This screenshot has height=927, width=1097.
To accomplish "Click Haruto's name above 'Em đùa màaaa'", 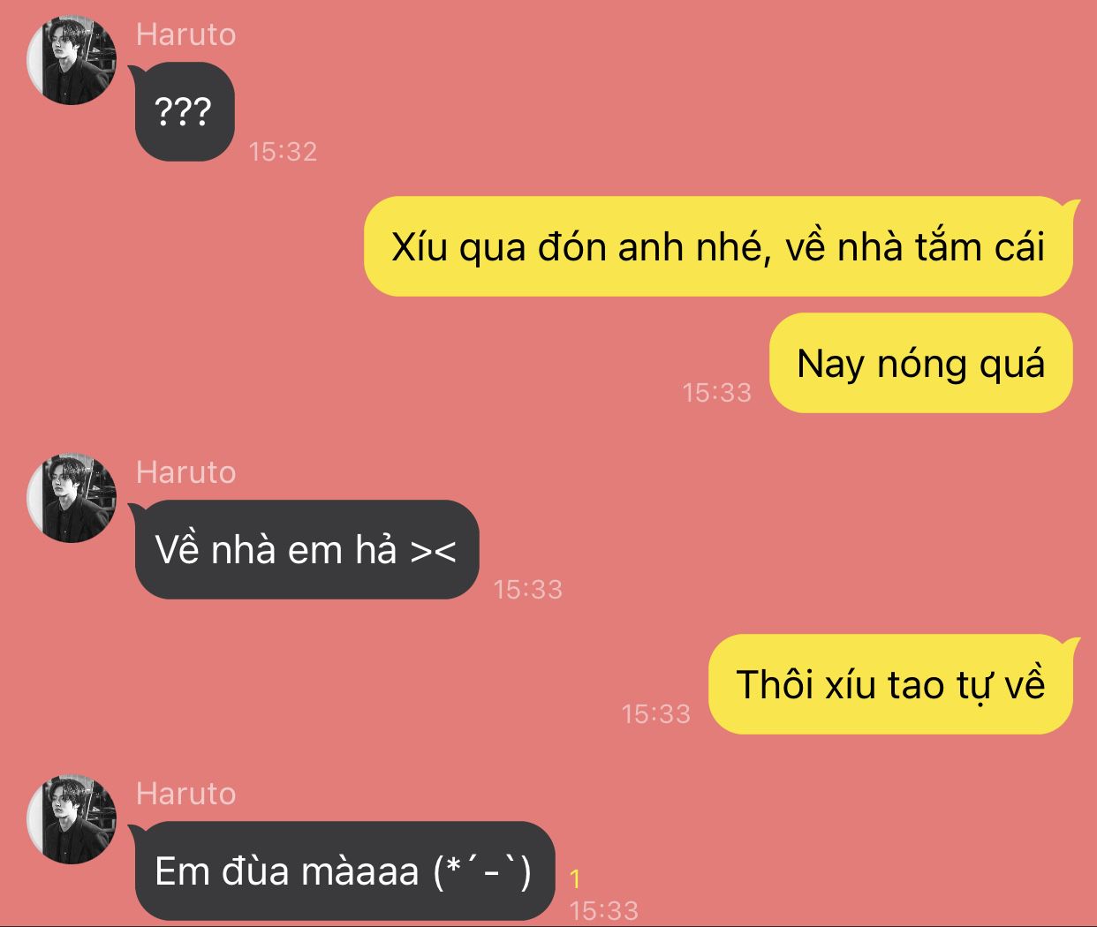I will point(186,794).
